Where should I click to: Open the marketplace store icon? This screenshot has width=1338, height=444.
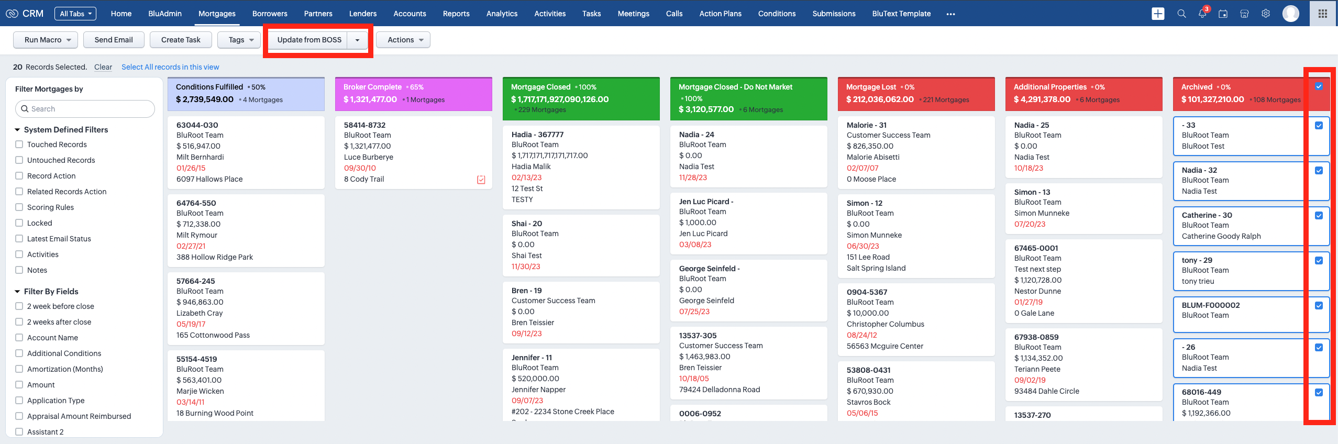point(1244,14)
